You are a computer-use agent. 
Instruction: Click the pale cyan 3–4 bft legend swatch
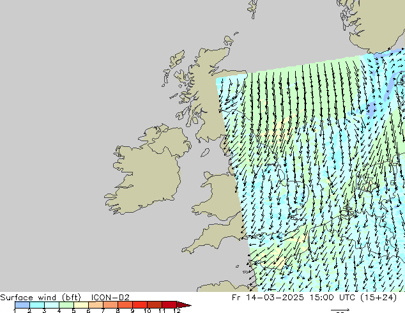(x=52, y=305)
